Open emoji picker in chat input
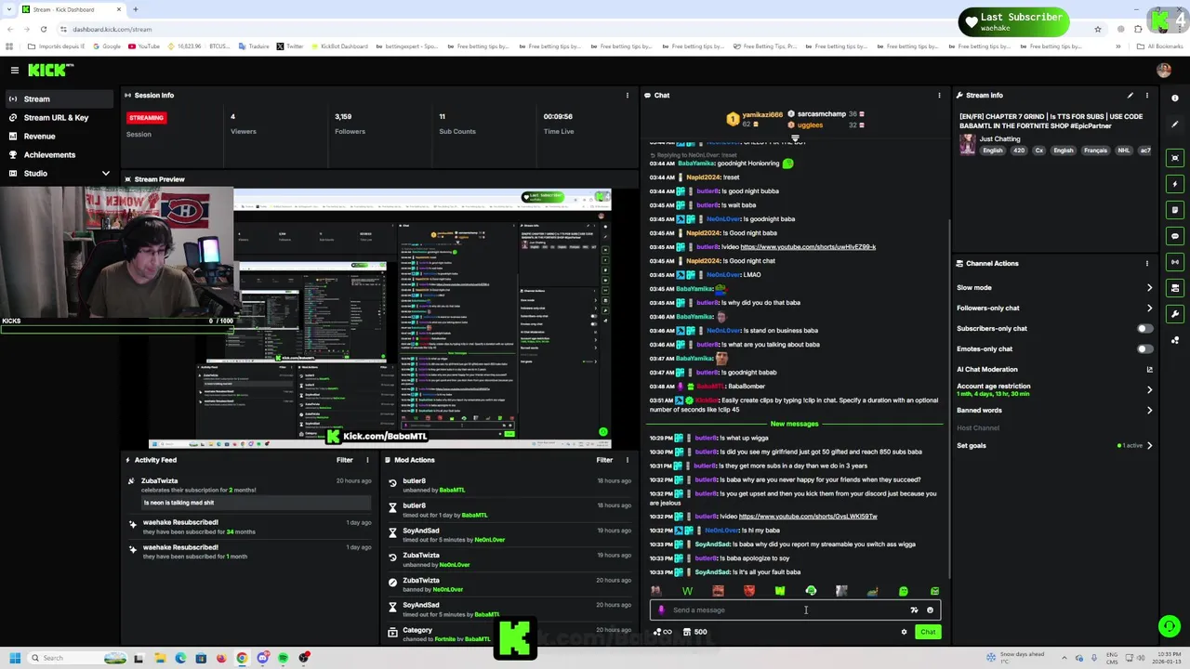Image resolution: width=1190 pixels, height=669 pixels. click(x=930, y=610)
